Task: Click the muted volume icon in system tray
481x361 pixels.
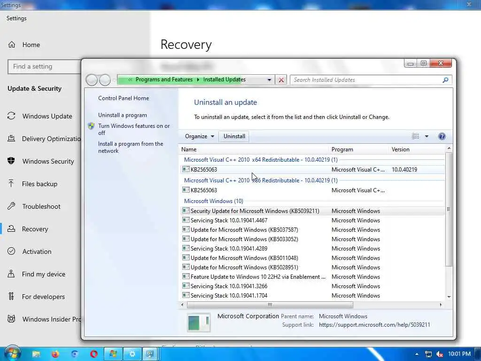Action: (440, 354)
